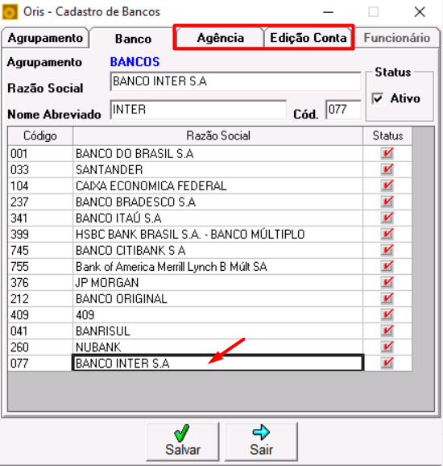
Task: Click the green checkmark Salvar button
Action: click(x=183, y=441)
